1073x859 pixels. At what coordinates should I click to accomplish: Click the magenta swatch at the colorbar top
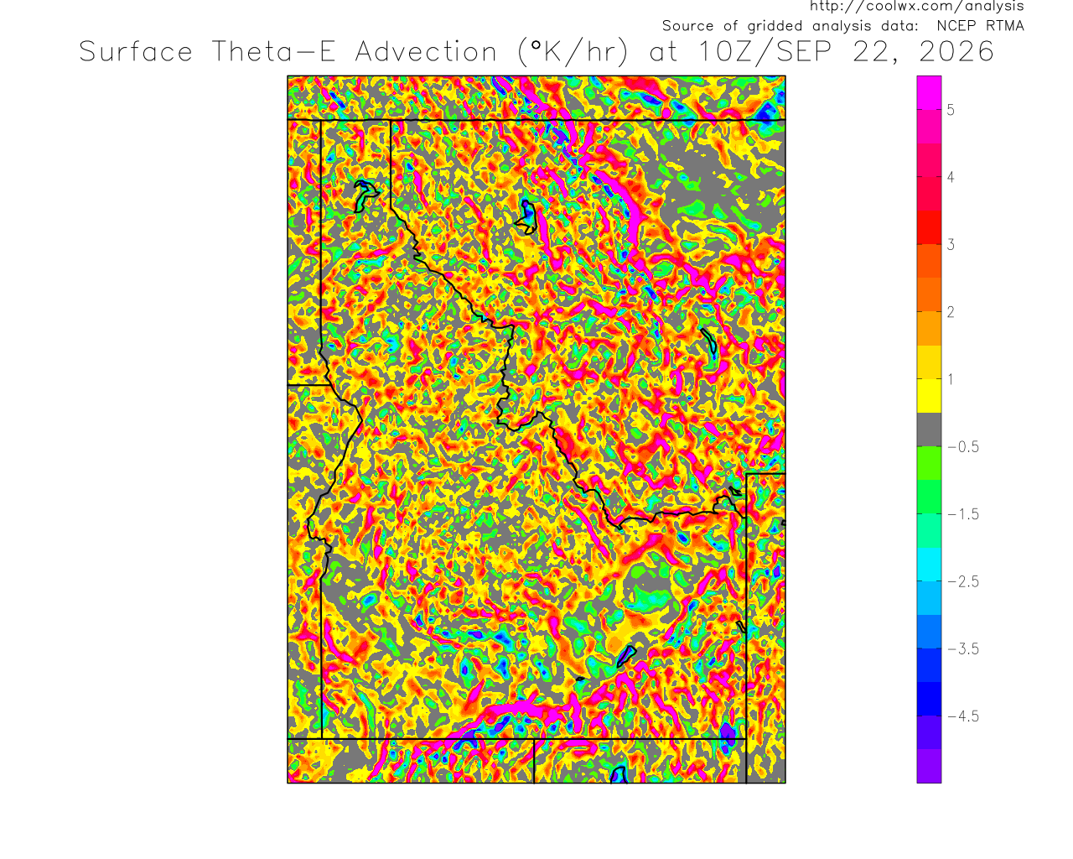coord(929,93)
